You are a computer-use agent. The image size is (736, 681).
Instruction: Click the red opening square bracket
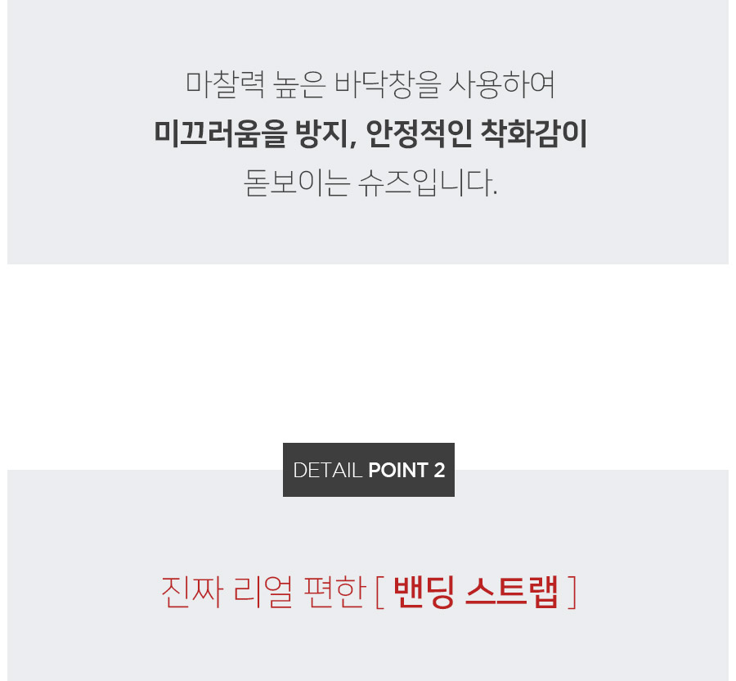pyautogui.click(x=379, y=593)
